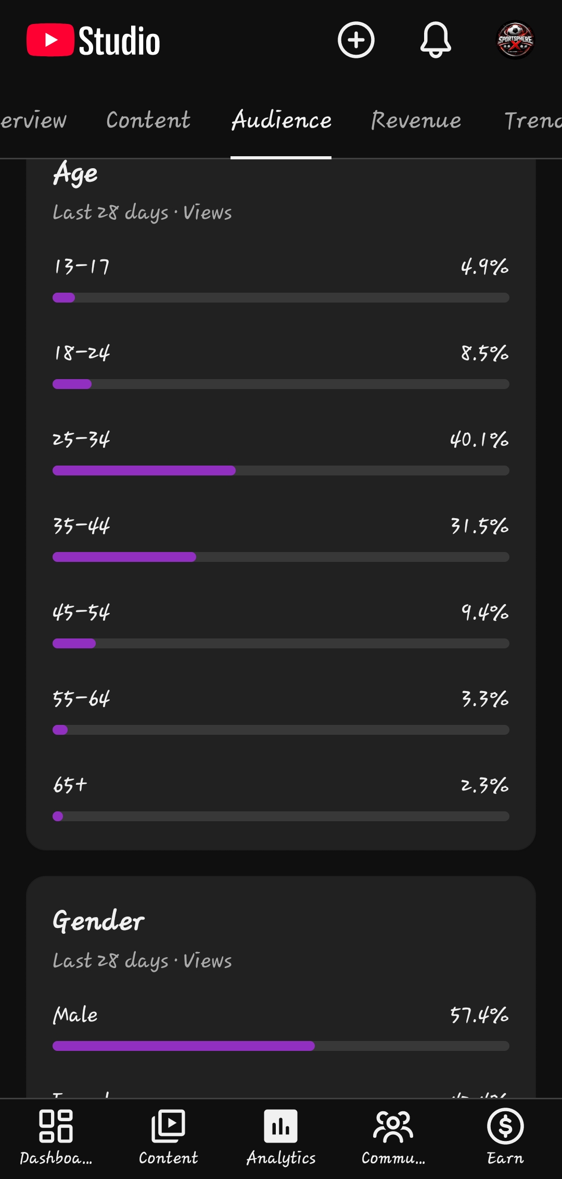
Task: Open the SportSphere channel avatar
Action: tap(515, 40)
